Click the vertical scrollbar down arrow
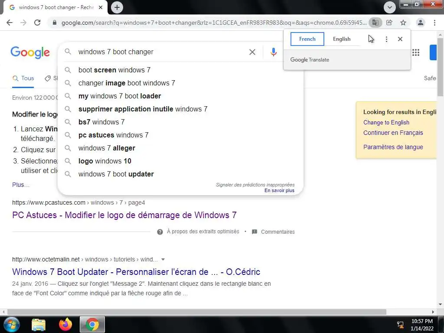 coord(441,304)
